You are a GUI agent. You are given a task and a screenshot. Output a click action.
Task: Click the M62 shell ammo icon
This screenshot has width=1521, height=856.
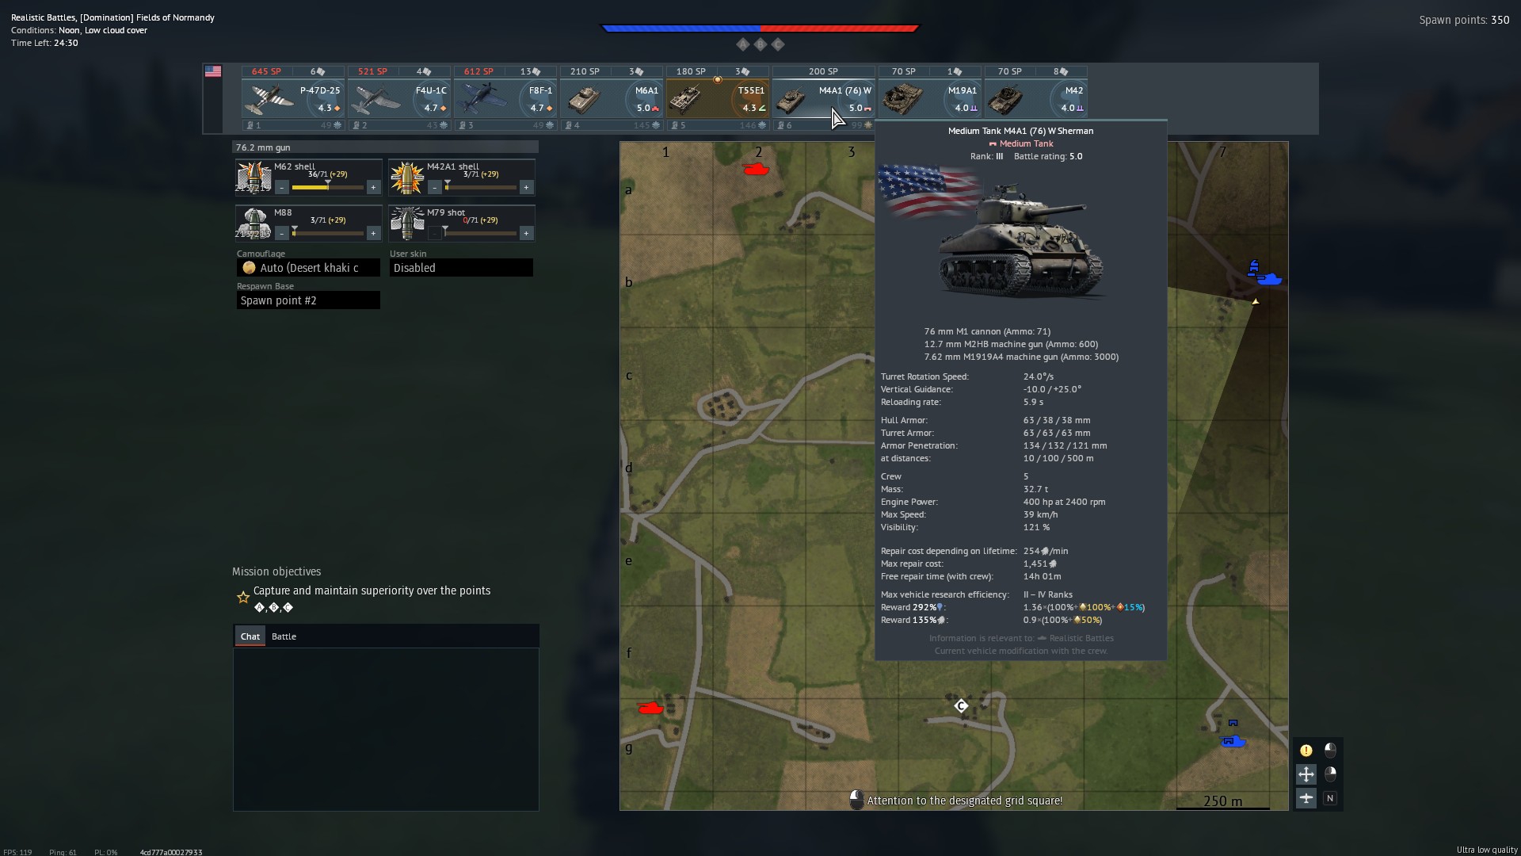coord(253,178)
